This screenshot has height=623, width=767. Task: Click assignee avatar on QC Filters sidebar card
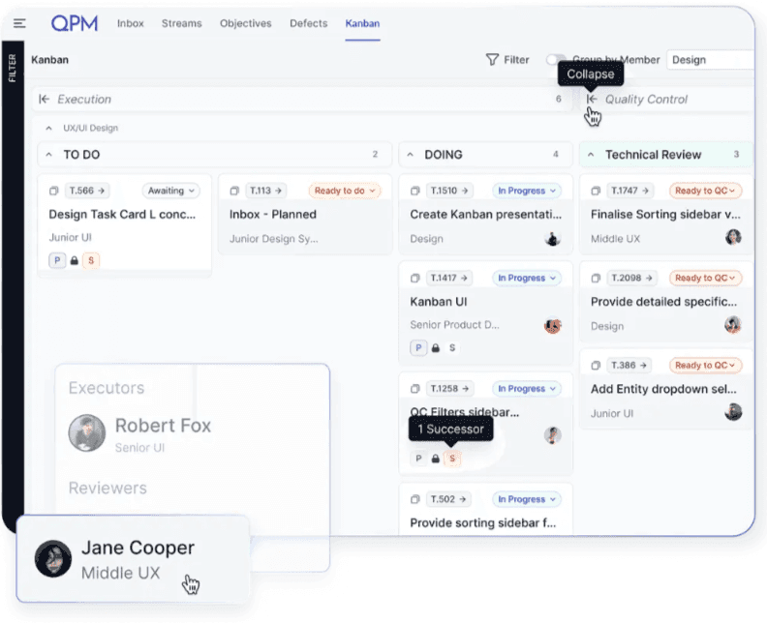click(x=552, y=435)
